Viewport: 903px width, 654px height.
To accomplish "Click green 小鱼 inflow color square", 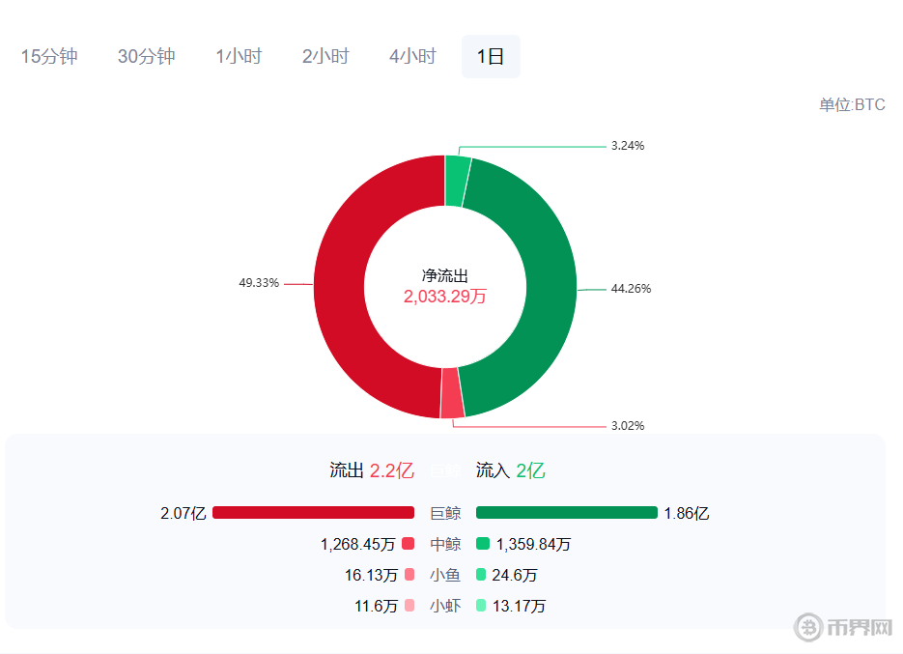I will 483,575.
